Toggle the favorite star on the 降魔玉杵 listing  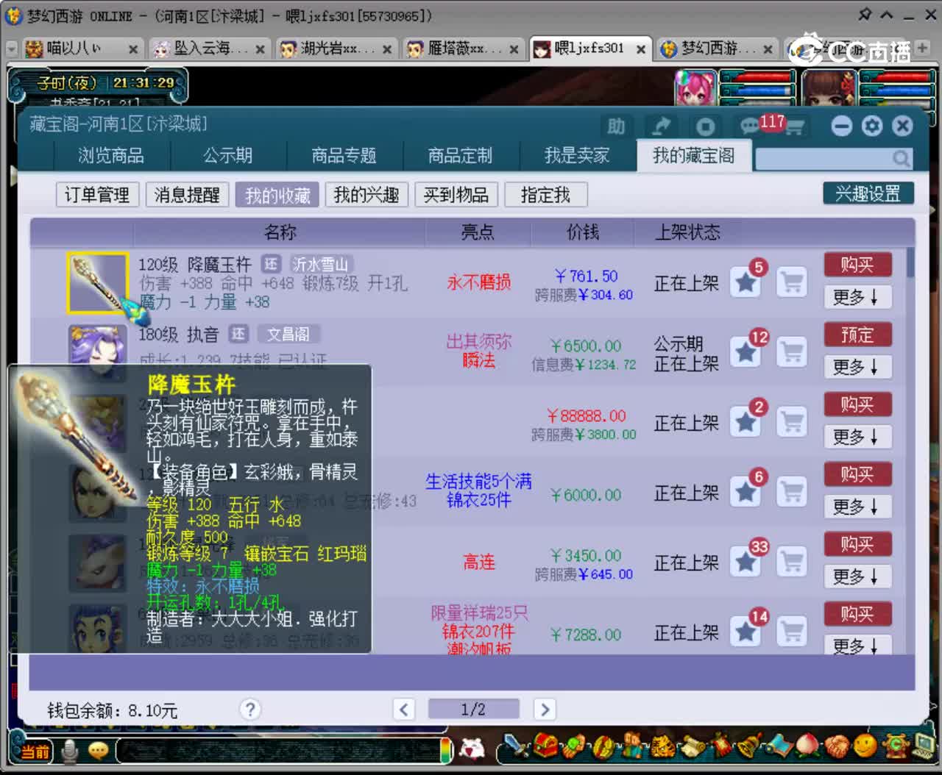point(745,282)
